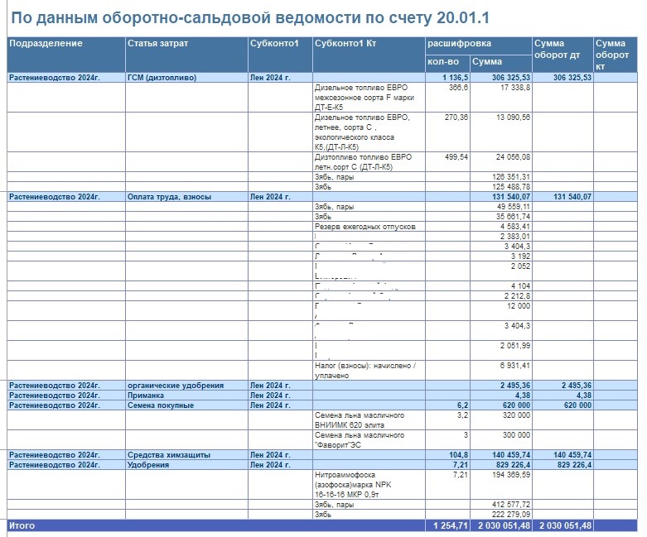Click the Приманка cost item cell
Image resolution: width=647 pixels, height=537 pixels.
pos(147,395)
